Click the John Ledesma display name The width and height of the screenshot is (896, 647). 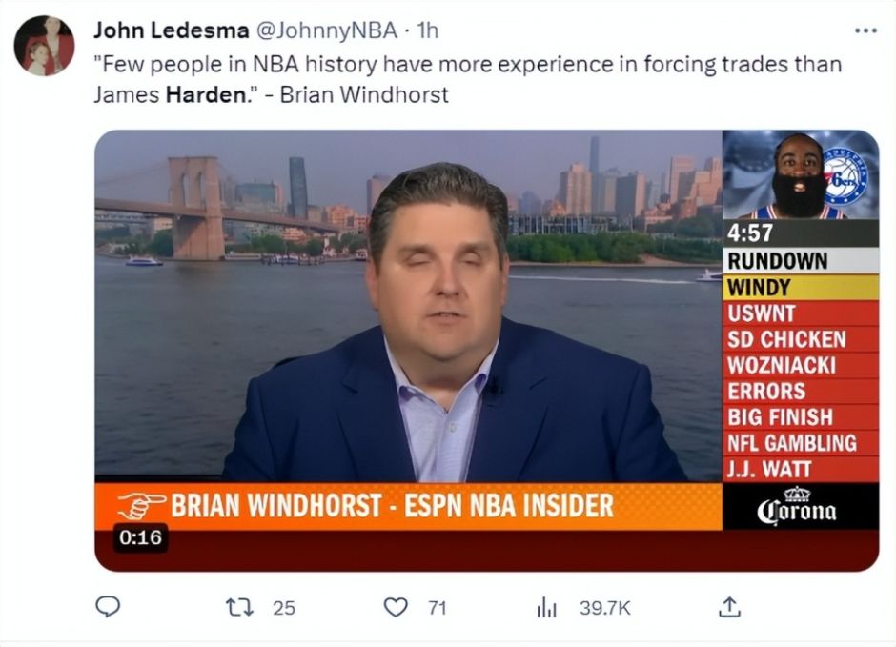tap(172, 30)
